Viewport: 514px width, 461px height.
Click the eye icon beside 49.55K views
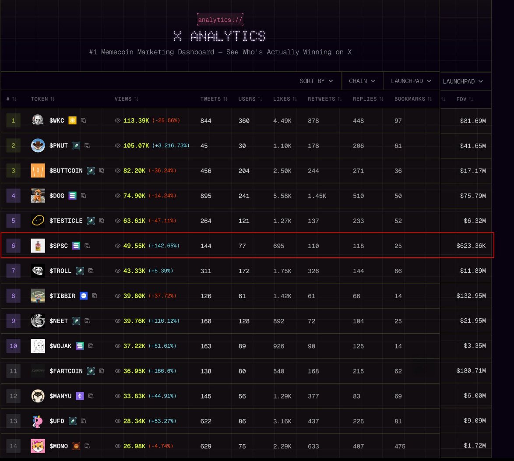coord(118,246)
